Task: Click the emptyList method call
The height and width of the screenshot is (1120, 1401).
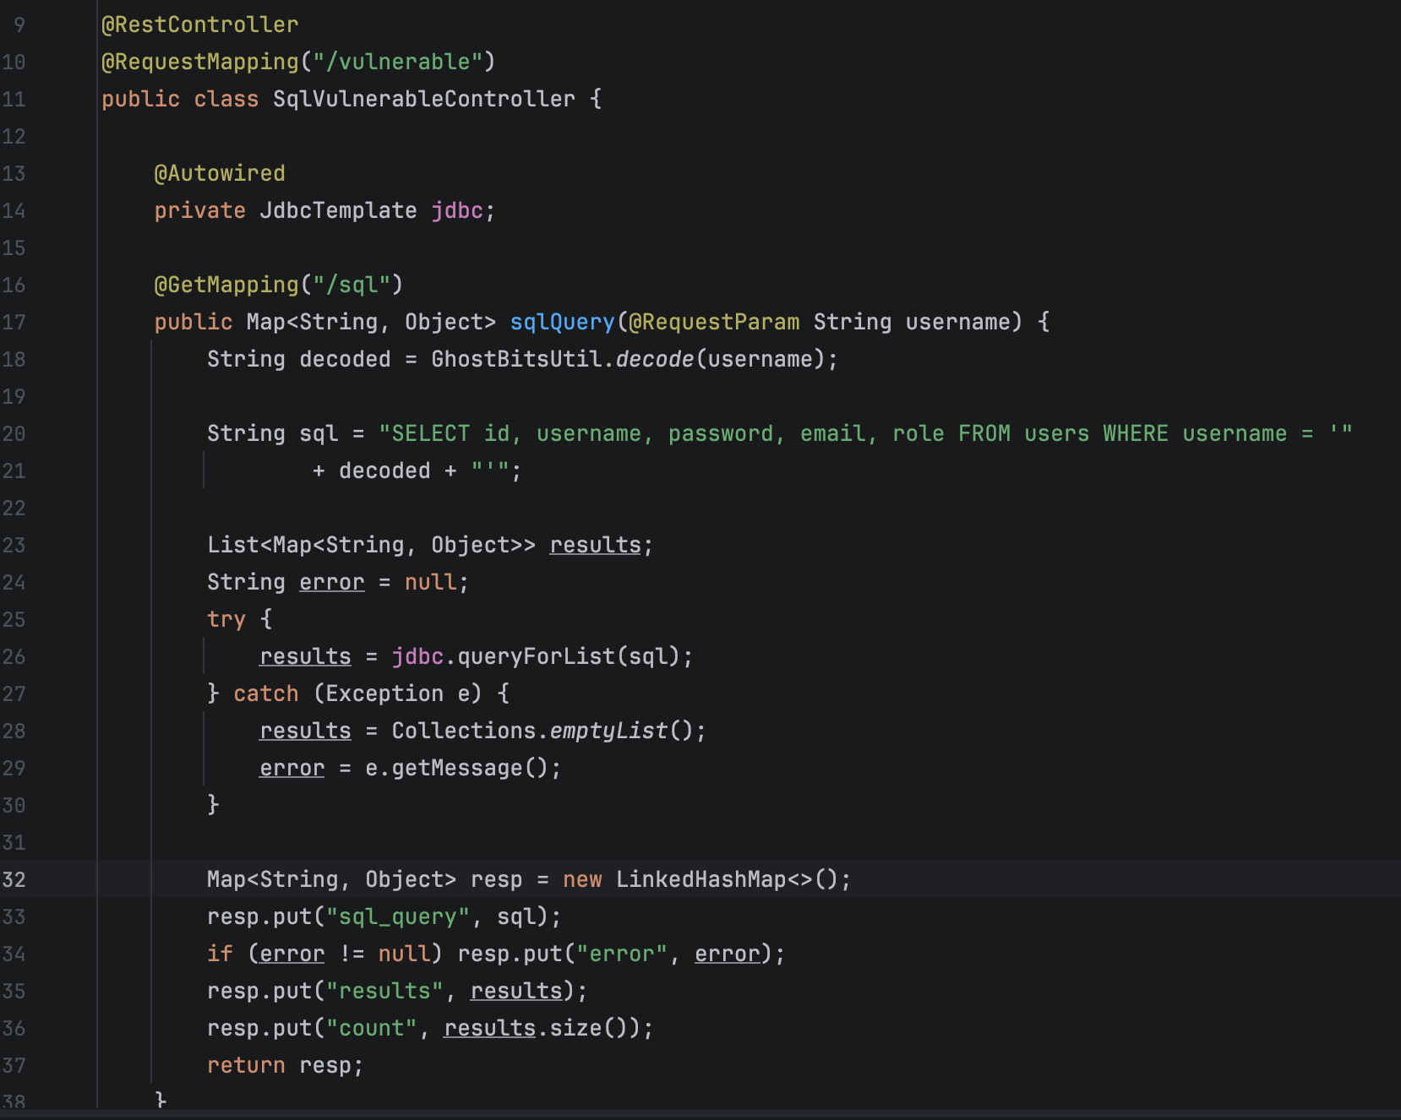Action: 608,731
